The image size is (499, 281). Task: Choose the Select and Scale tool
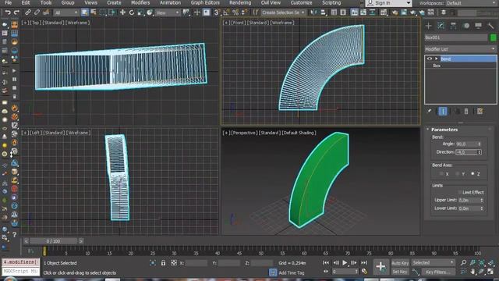(x=140, y=12)
